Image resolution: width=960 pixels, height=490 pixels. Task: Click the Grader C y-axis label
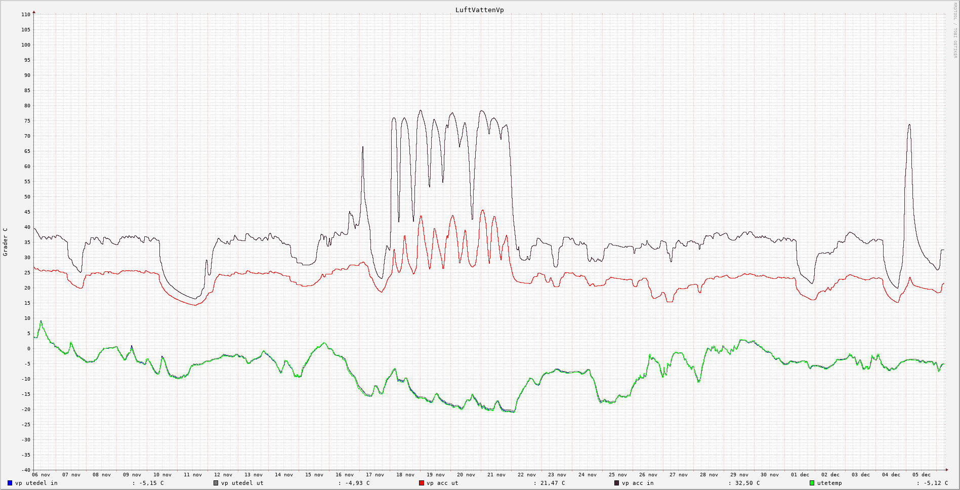(x=6, y=242)
